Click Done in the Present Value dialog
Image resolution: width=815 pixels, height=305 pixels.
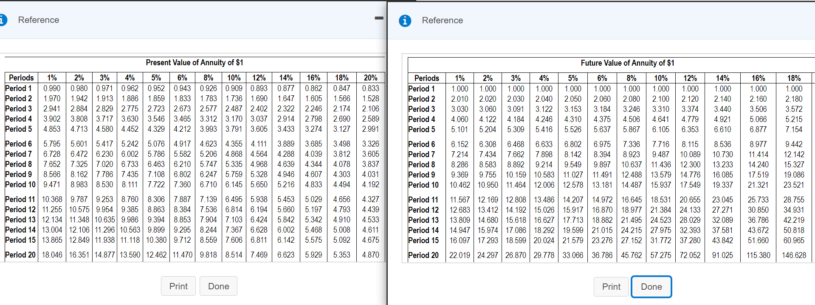click(218, 286)
